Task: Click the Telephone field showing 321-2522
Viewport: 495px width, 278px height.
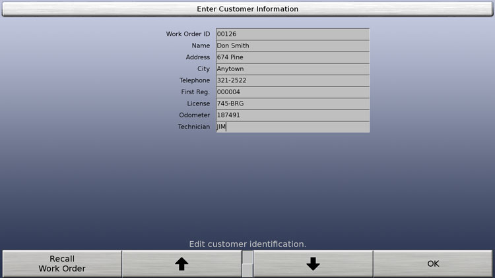Action: pyautogui.click(x=292, y=80)
